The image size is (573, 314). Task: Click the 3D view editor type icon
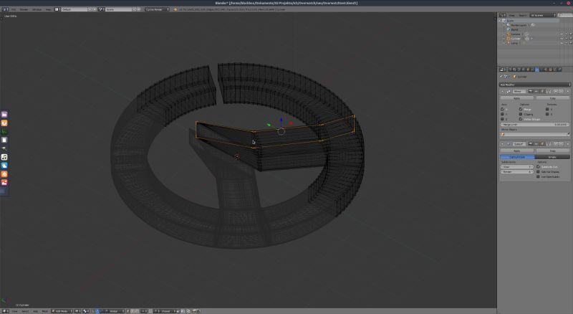[5, 311]
